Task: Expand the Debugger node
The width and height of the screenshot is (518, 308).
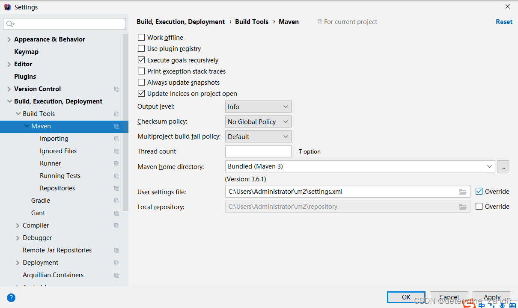Action: point(18,238)
